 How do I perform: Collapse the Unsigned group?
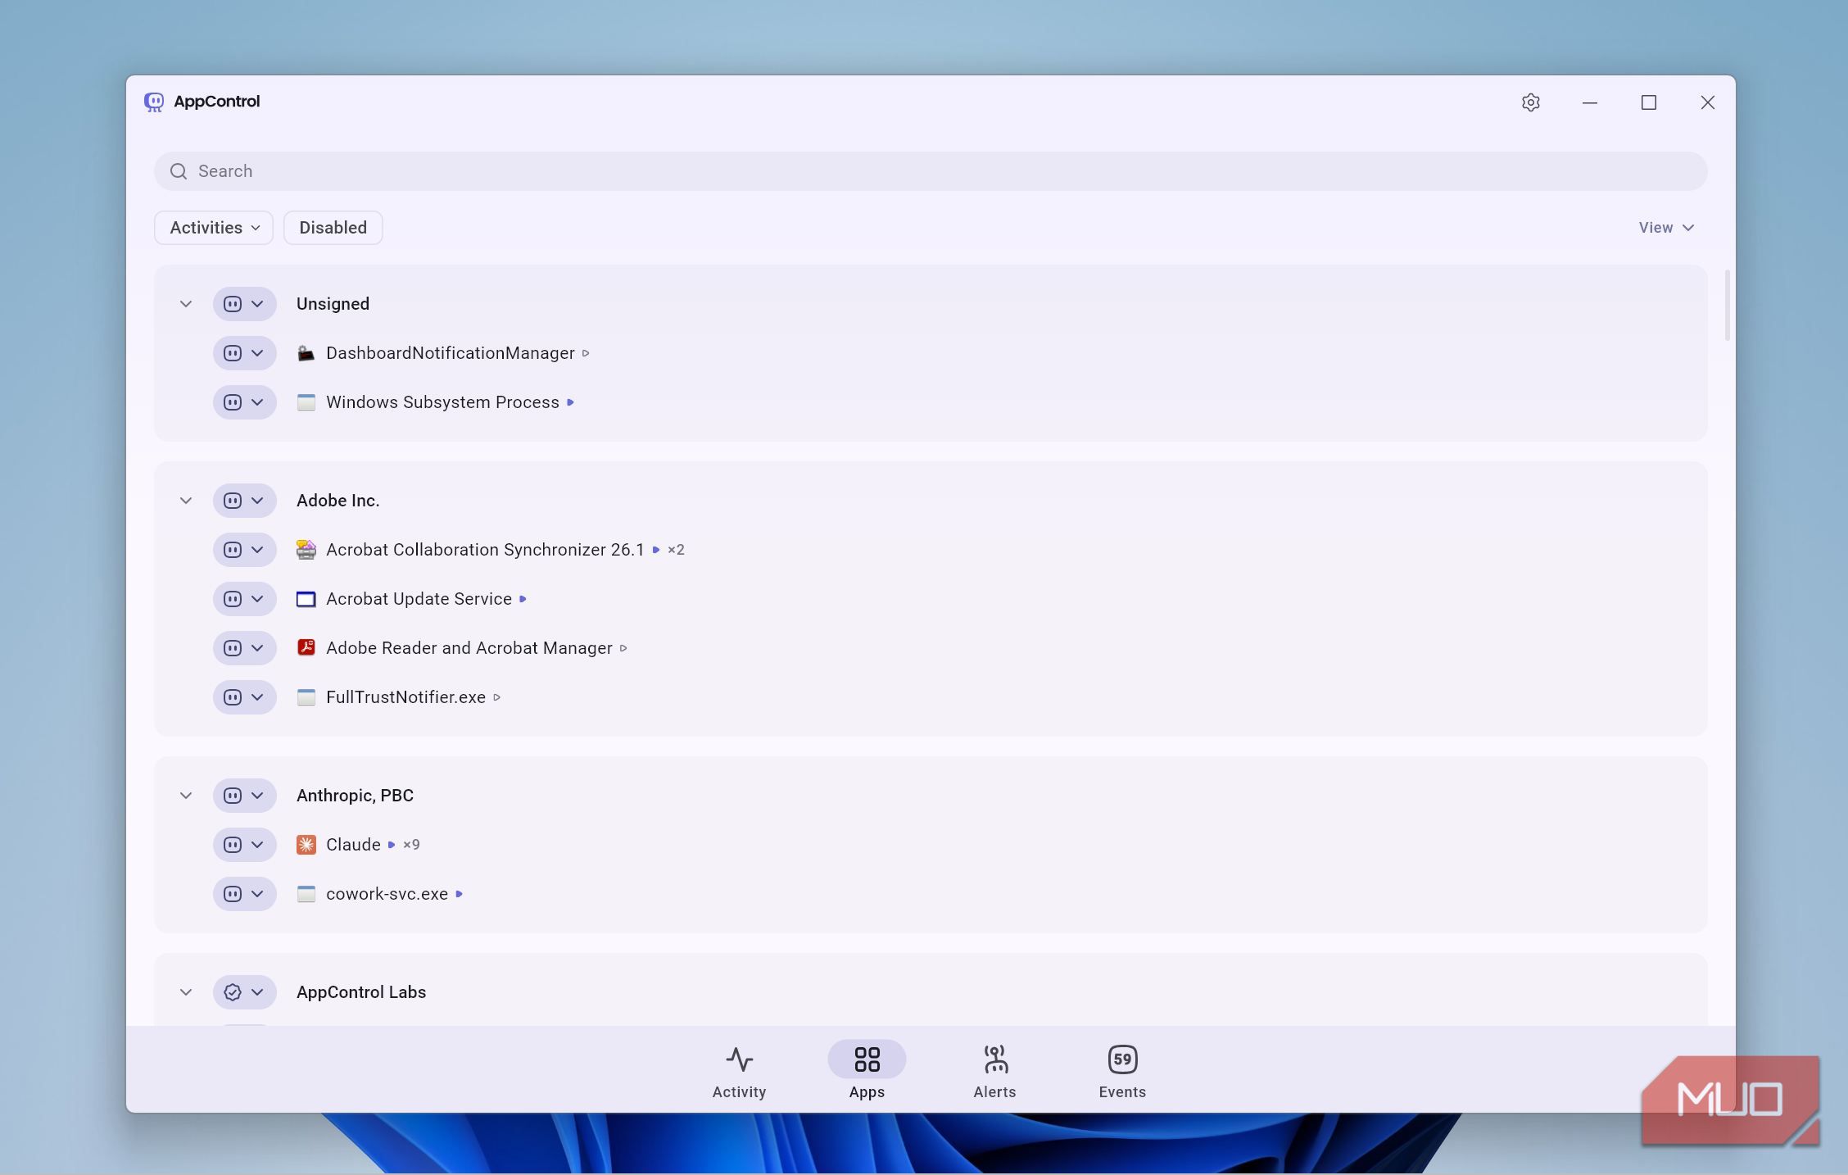[186, 304]
